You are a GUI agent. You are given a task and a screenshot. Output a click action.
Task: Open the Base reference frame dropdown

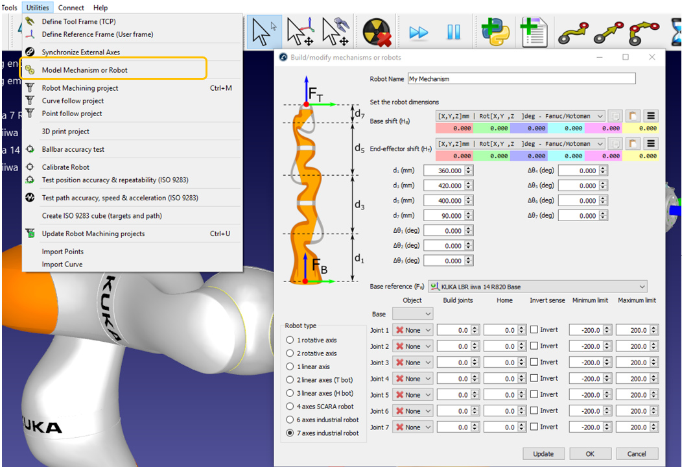click(641, 287)
